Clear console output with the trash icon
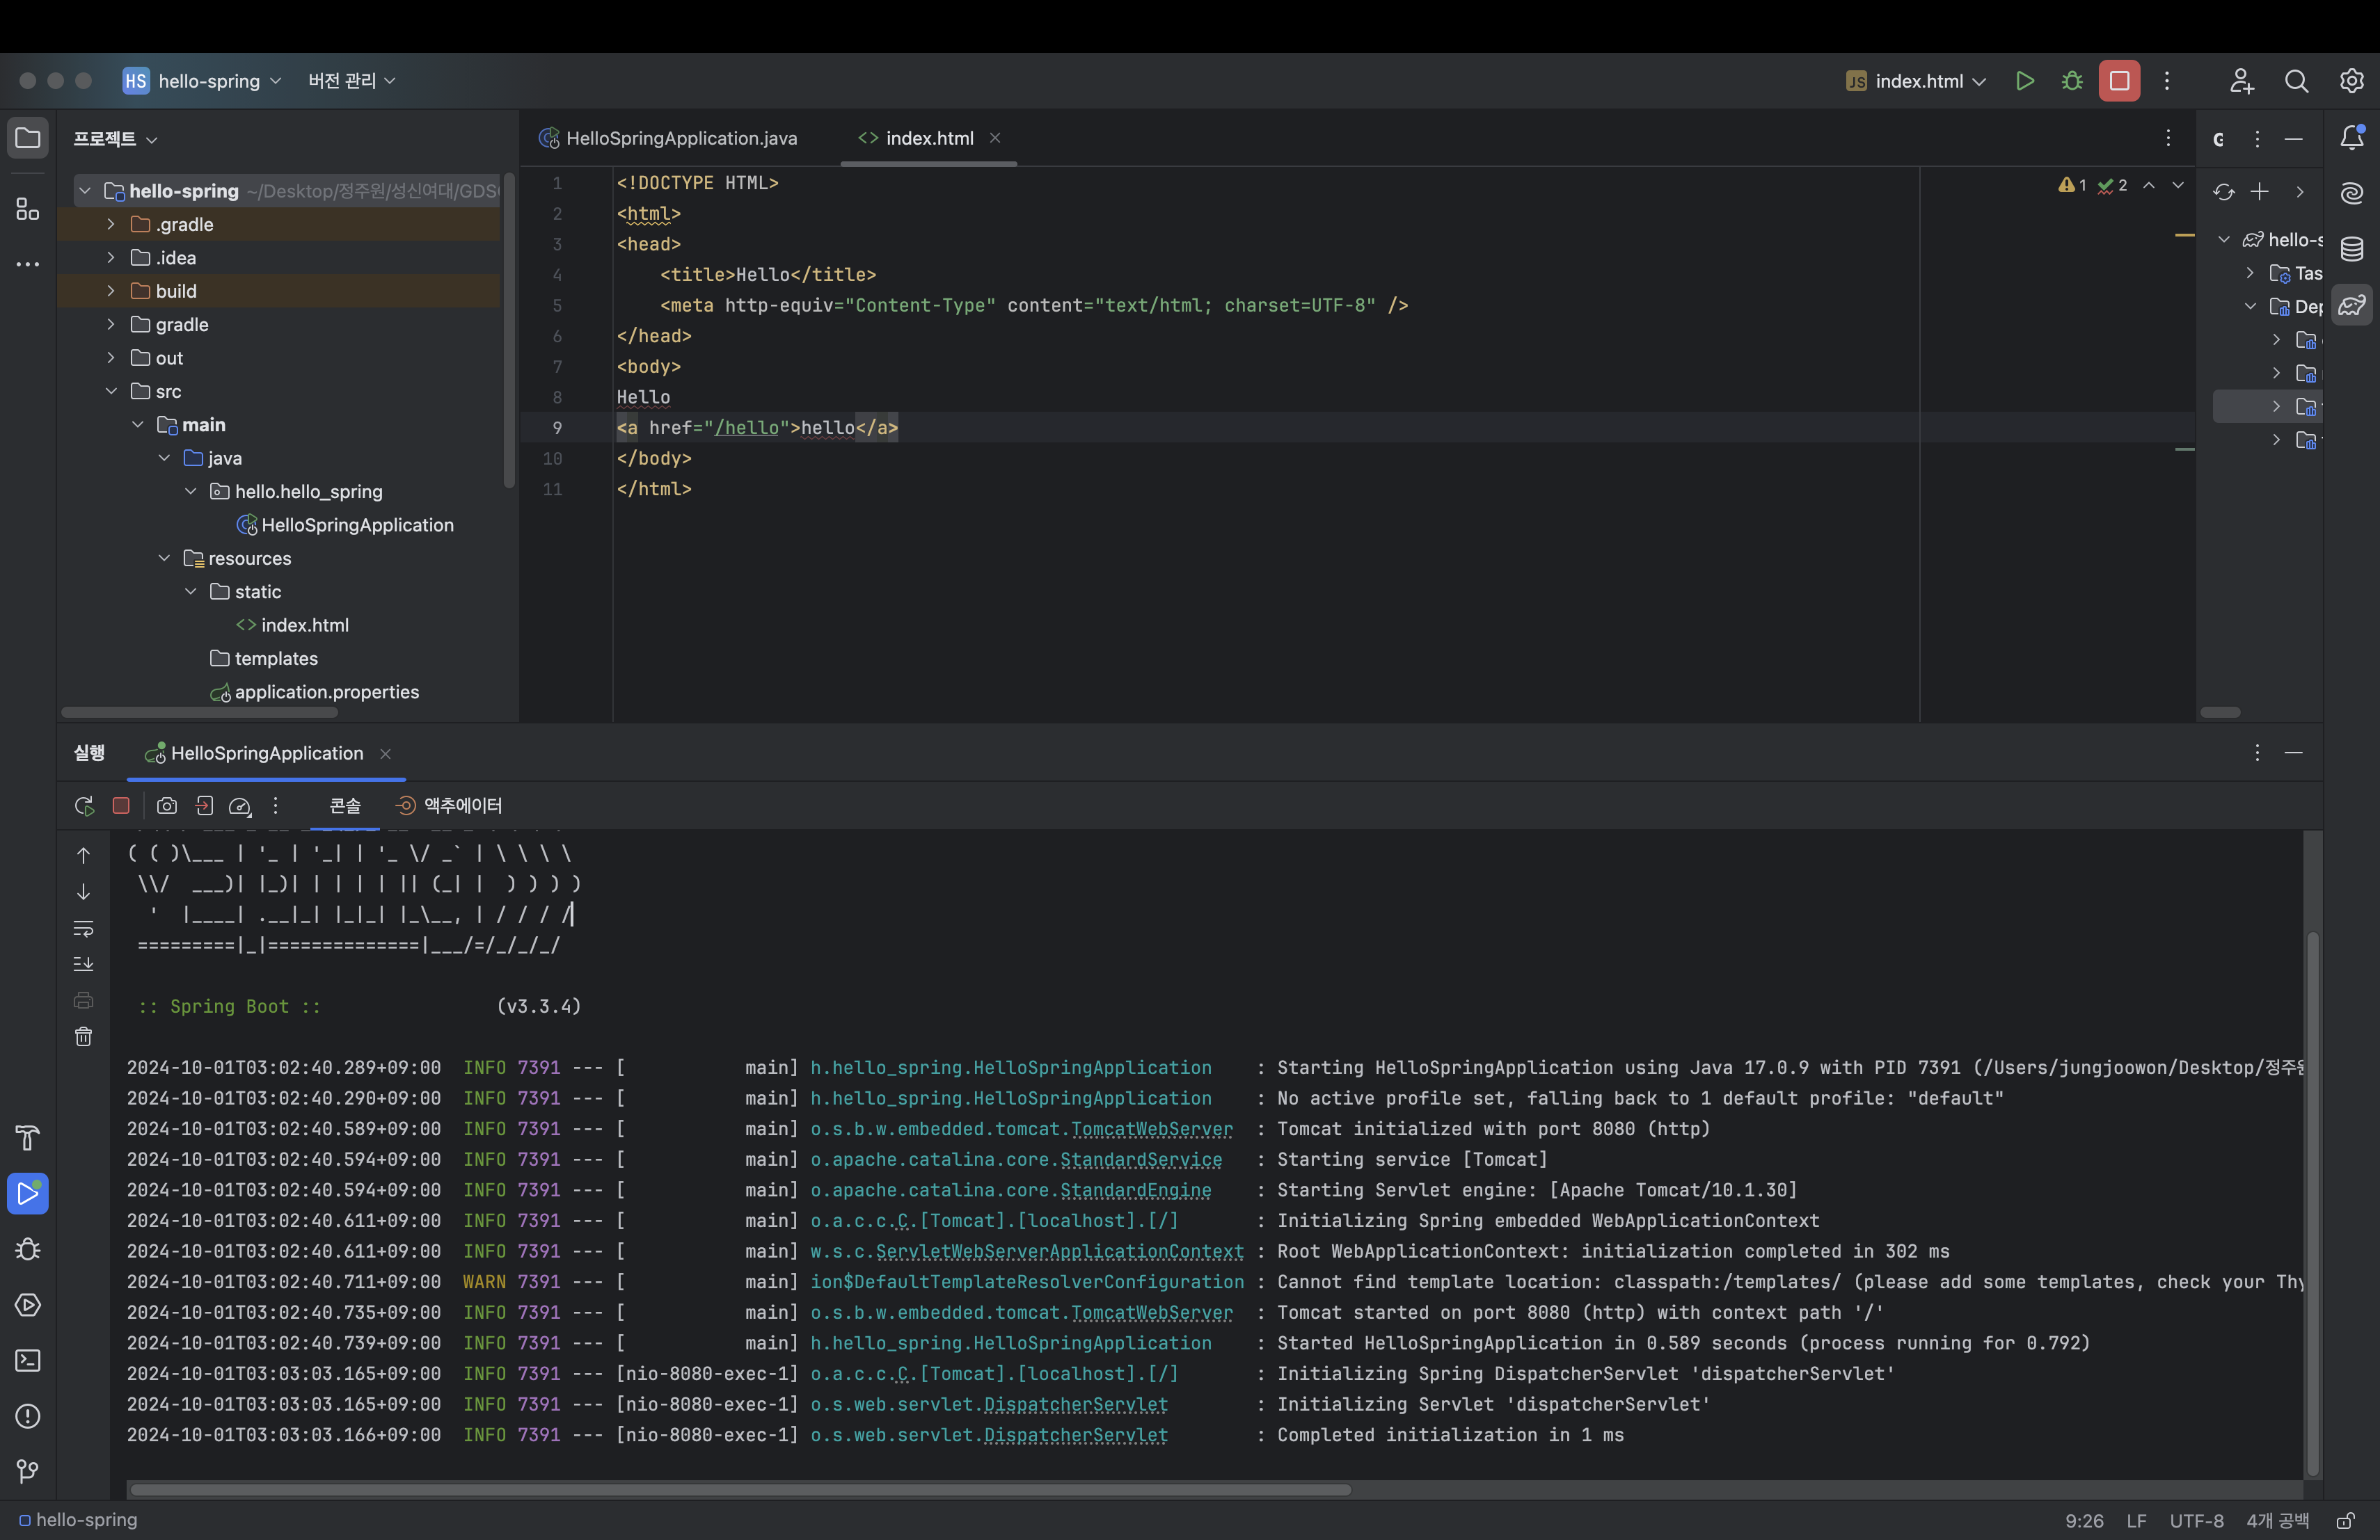This screenshot has height=1540, width=2380. [84, 1036]
